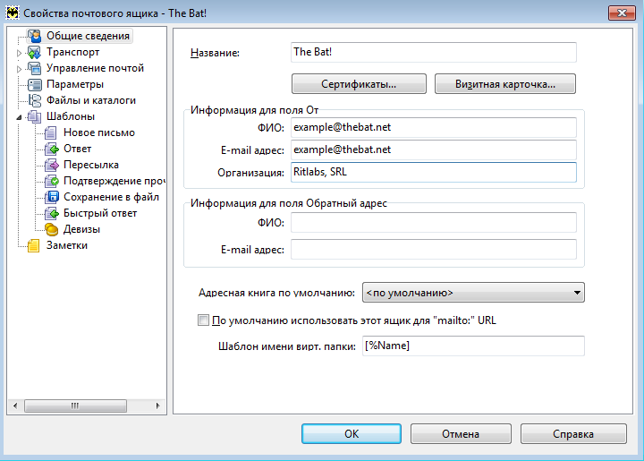The image size is (644, 461).
Task: Click the Файлы и каталоги icon
Action: pos(35,100)
